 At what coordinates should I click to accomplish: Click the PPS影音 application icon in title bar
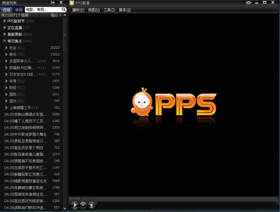coord(72,3)
